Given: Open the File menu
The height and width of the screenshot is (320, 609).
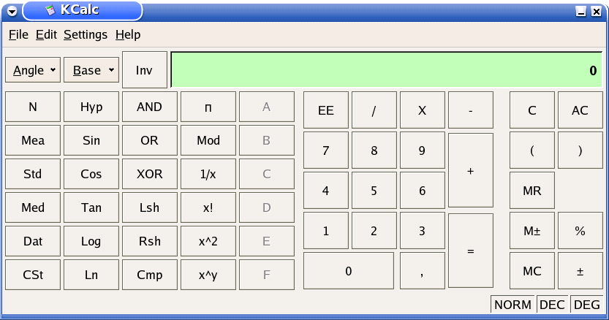Looking at the screenshot, I should pos(18,34).
